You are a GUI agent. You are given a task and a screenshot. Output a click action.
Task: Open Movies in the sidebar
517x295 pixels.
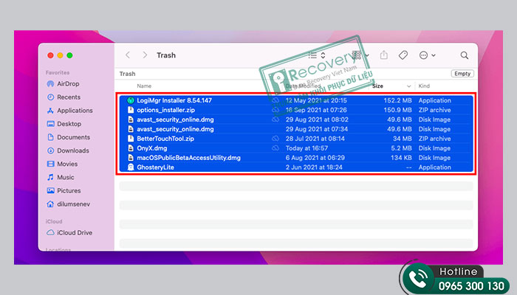62,164
